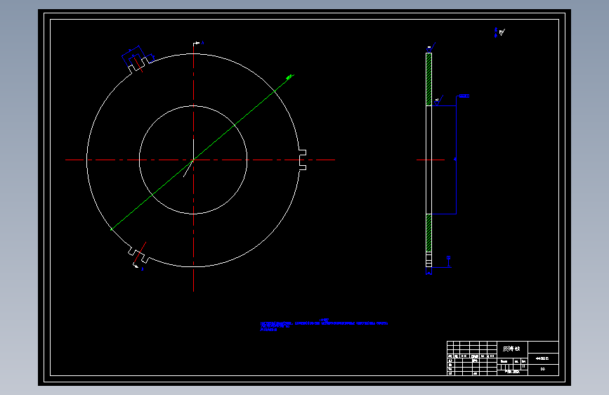The image size is (609, 395).
Task: Select the green dimension text at the diagonal line's end
Action: pyautogui.click(x=289, y=77)
